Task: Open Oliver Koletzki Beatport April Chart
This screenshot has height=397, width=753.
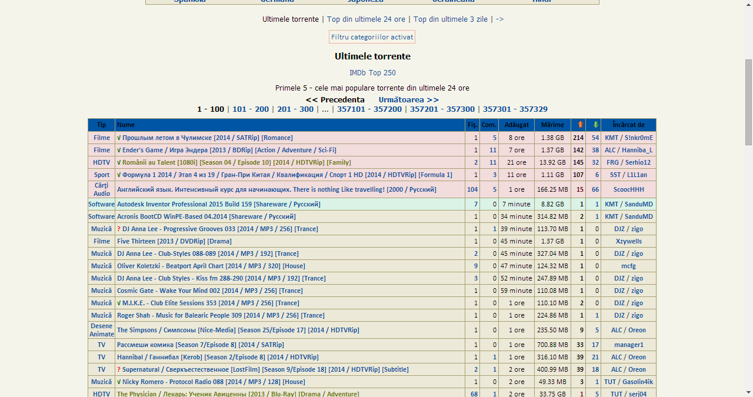Action: click(x=211, y=266)
